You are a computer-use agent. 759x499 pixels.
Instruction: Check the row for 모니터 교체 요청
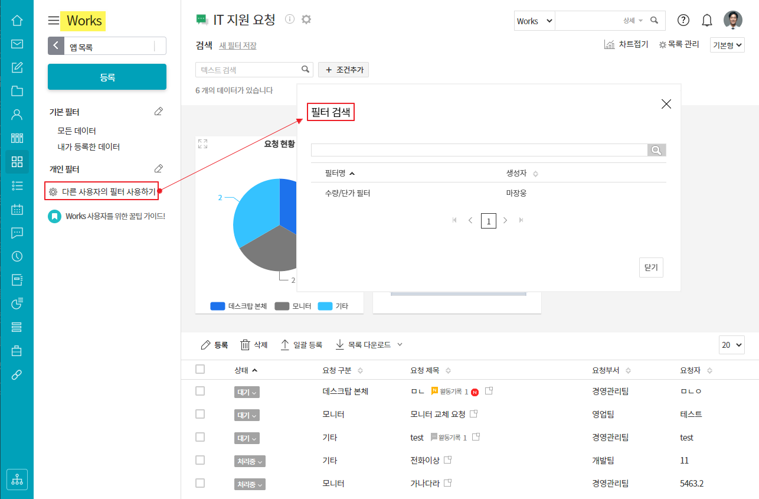pyautogui.click(x=200, y=414)
